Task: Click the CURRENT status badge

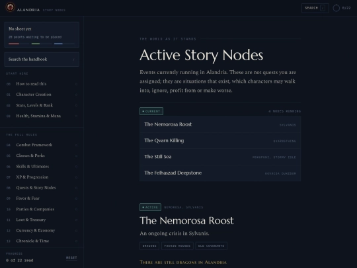Action: point(151,111)
